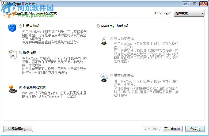Click the compatibility mode cloud icon
The image size is (209, 136).
[104, 78]
